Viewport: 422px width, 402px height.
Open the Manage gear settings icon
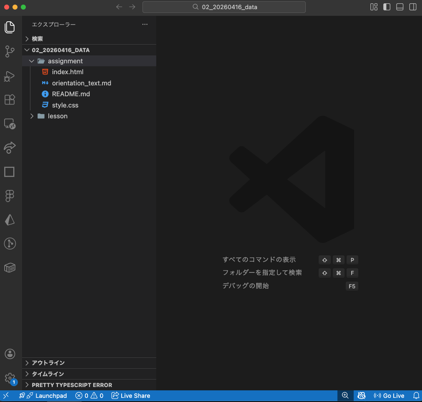coord(10,378)
